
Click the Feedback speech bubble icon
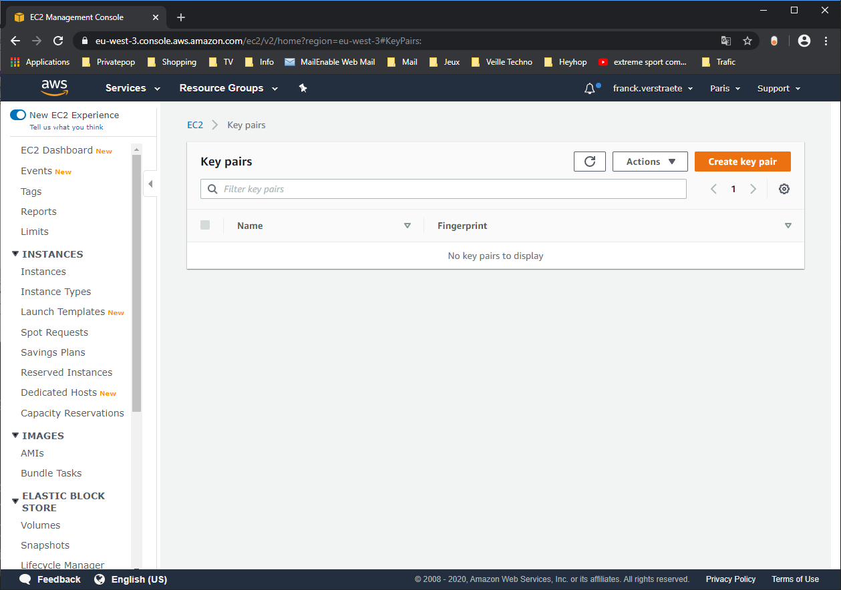pyautogui.click(x=25, y=579)
